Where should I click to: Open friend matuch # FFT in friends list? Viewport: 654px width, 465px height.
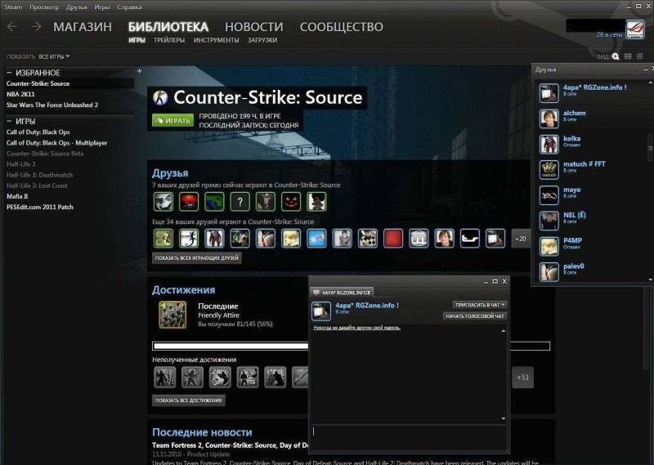click(x=592, y=170)
